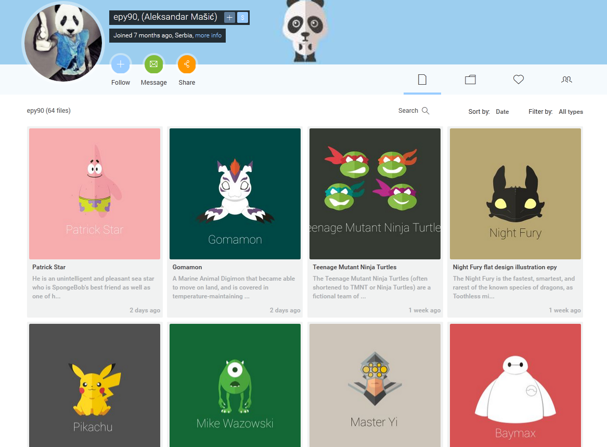The height and width of the screenshot is (447, 607).
Task: Open the Sort by Date dropdown
Action: 502,112
